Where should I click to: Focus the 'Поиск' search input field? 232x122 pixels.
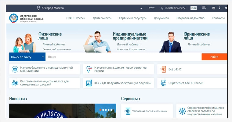point(123,57)
